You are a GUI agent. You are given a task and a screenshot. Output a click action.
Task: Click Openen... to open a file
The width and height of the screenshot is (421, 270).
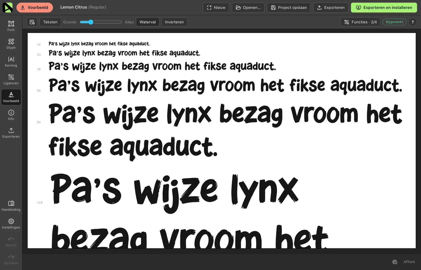pos(248,7)
